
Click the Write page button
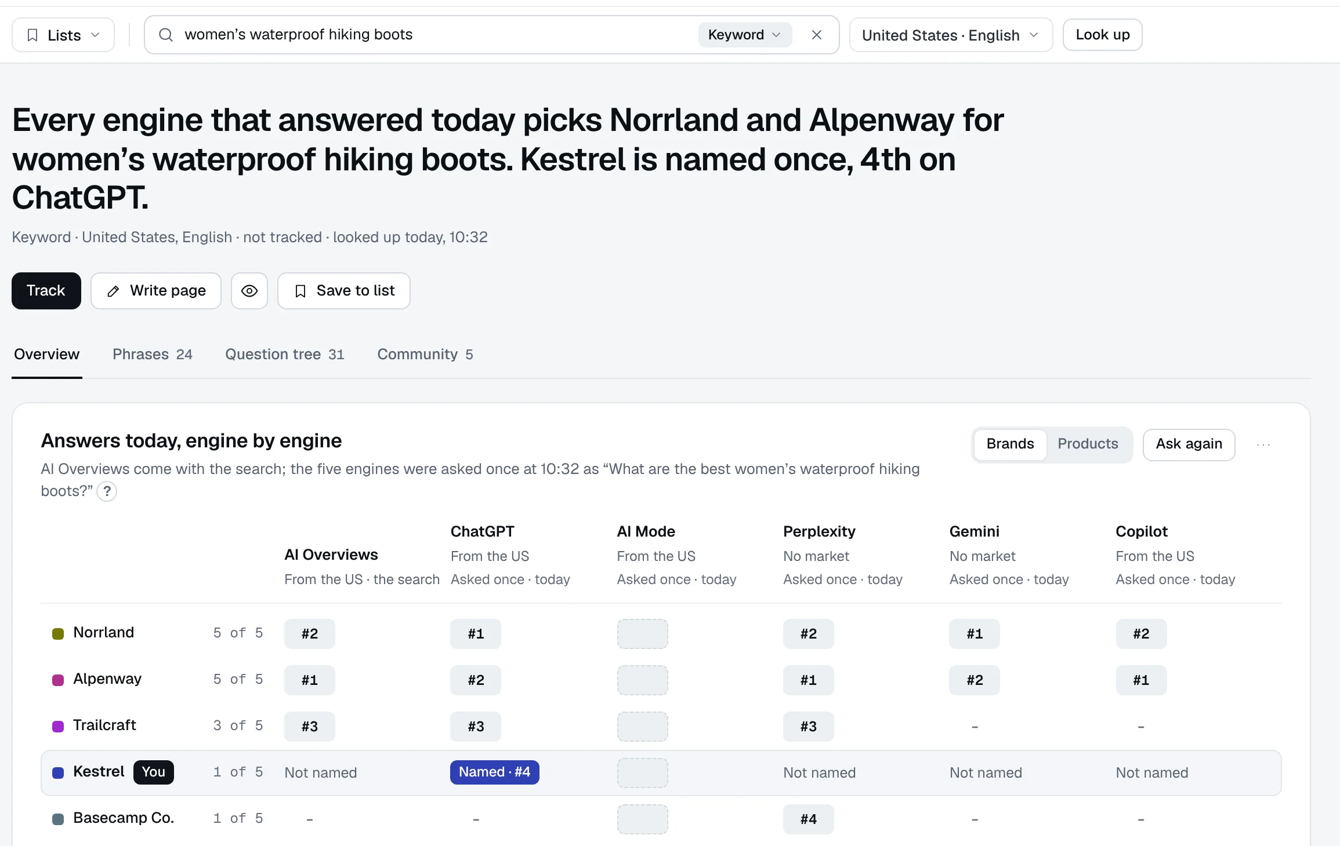[x=156, y=291]
